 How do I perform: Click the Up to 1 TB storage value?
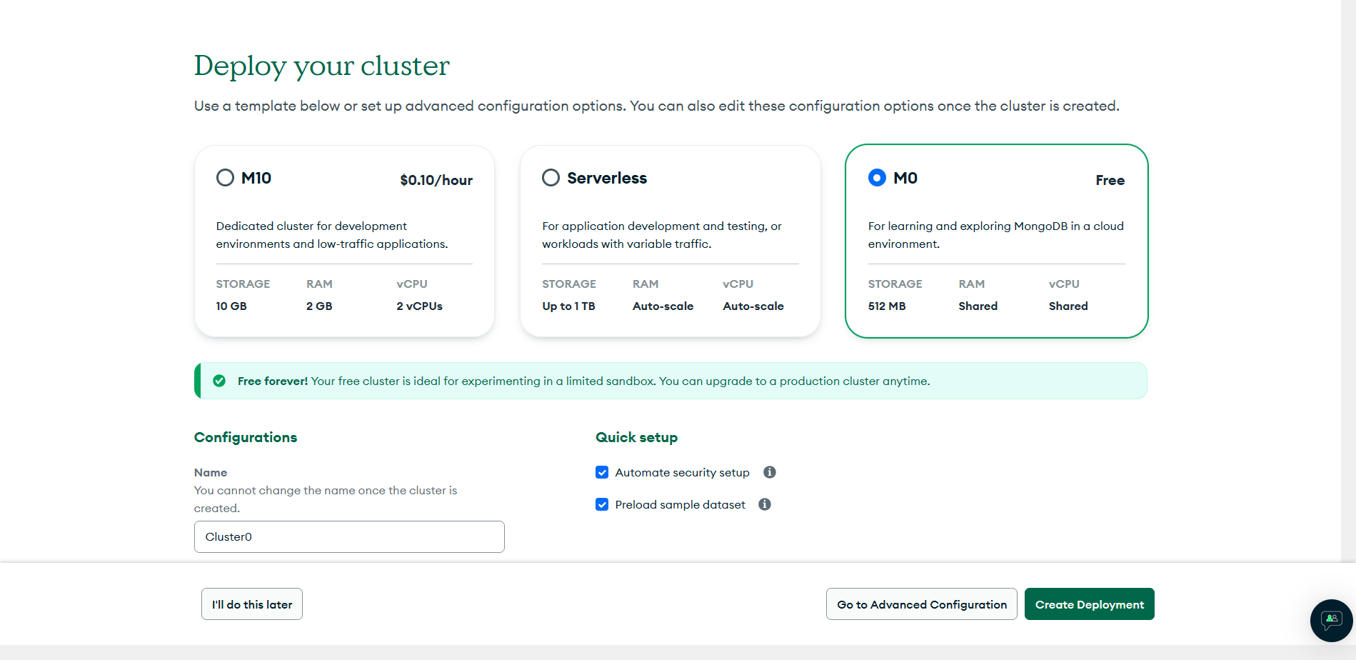pos(568,306)
